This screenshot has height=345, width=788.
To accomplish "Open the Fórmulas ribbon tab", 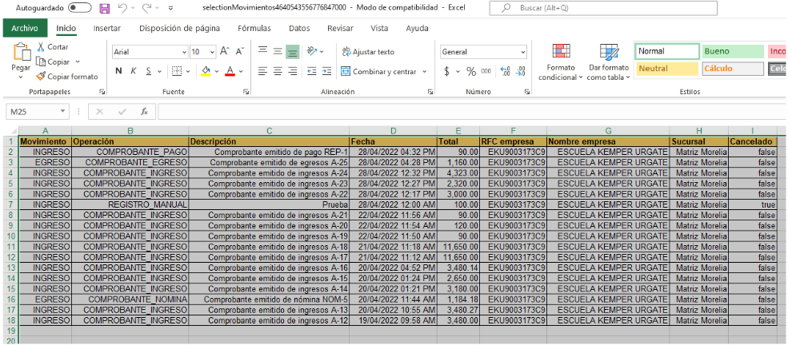I will tap(254, 28).
